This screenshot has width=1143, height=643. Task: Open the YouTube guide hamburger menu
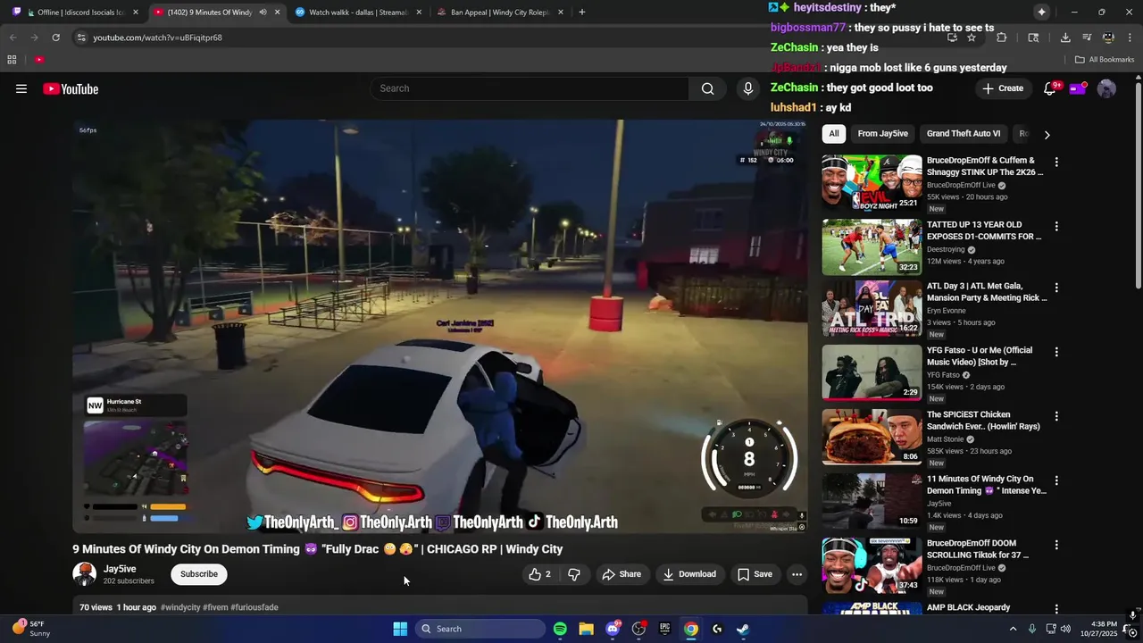point(21,88)
